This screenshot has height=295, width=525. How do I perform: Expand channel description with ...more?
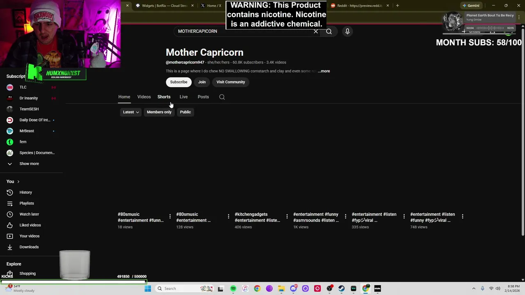click(x=324, y=71)
